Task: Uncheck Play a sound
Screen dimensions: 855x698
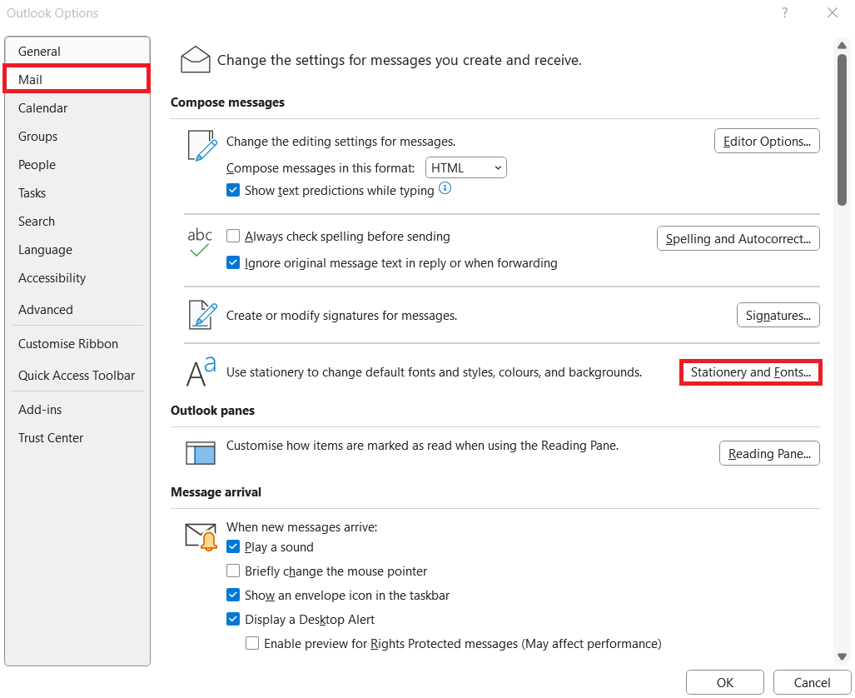Action: [233, 546]
